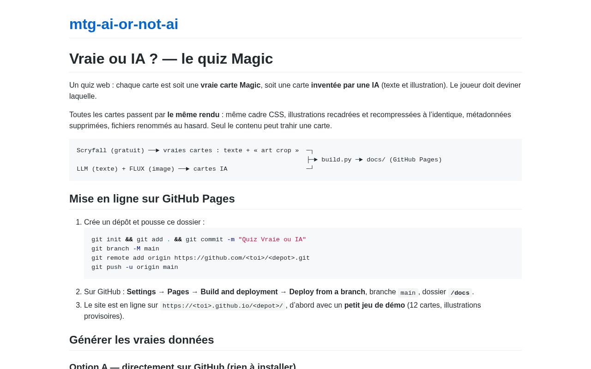591x369 pixels.
Task: Click the inline code URL 'https://<toi>.github.io/<depot>/'
Action: pyautogui.click(x=223, y=306)
